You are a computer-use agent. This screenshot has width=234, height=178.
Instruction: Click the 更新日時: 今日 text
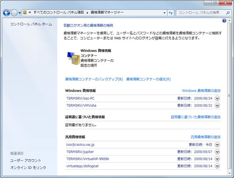point(200,144)
